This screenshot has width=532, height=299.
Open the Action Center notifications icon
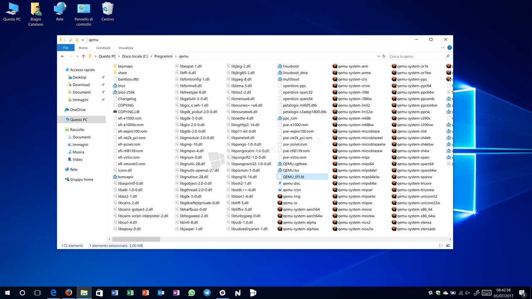pos(523,293)
